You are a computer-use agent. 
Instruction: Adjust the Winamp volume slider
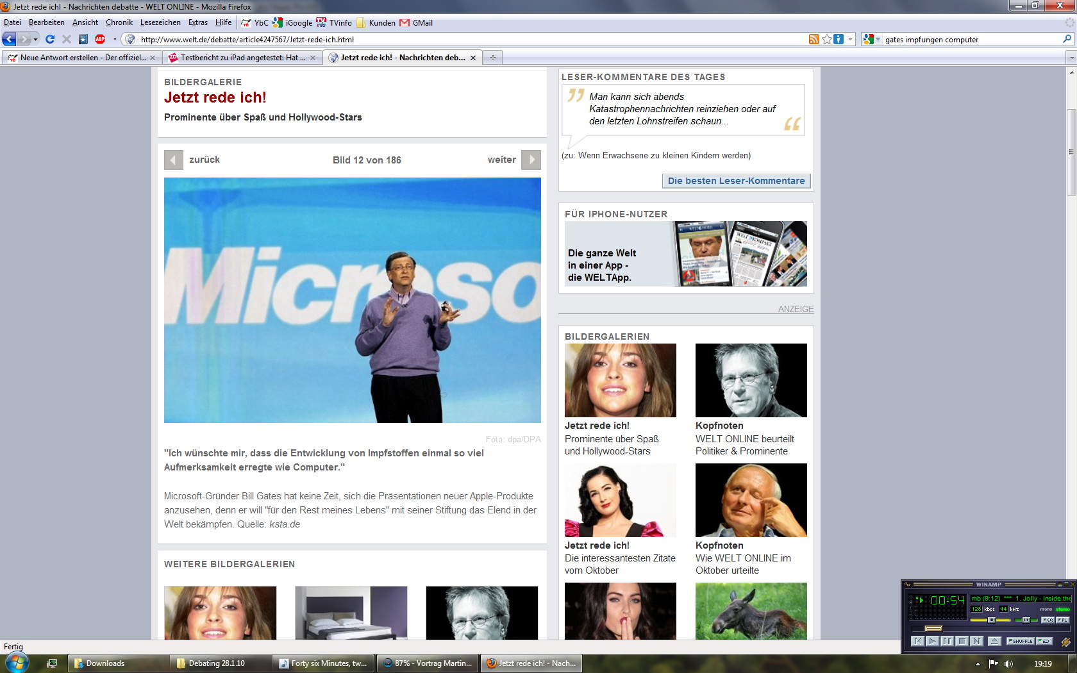tap(990, 620)
